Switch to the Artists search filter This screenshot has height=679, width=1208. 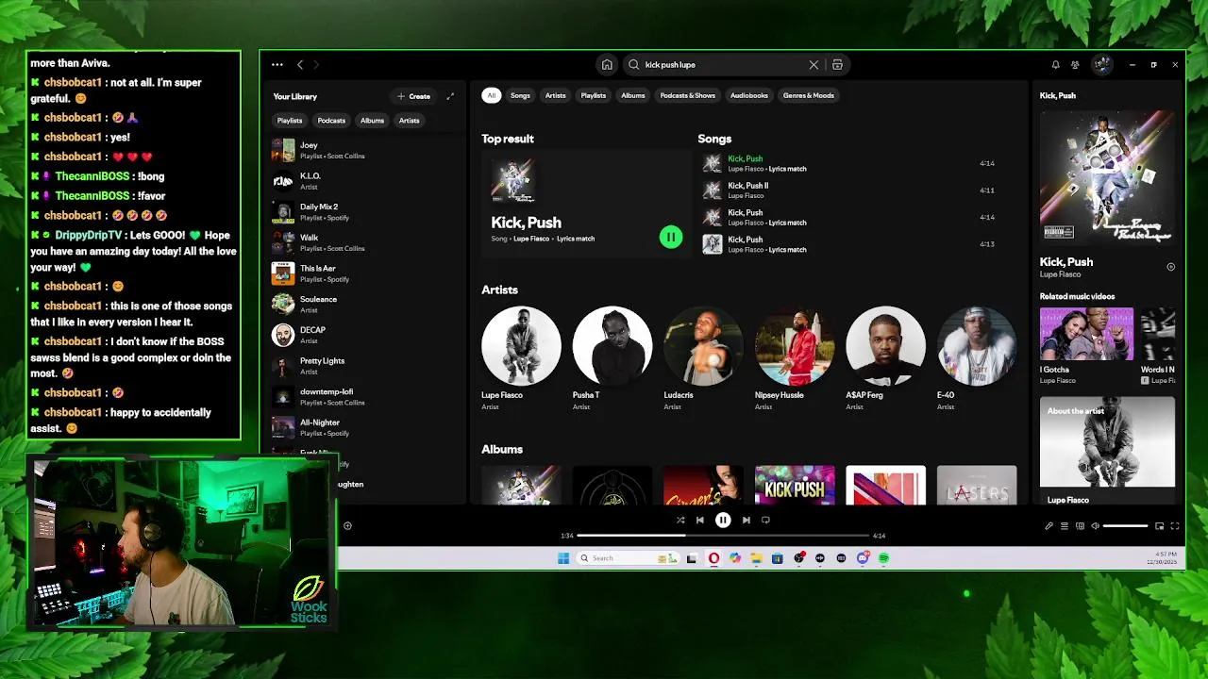(555, 95)
